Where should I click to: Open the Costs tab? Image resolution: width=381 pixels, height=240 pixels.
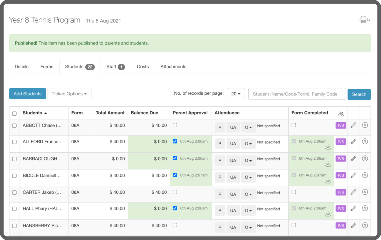click(x=143, y=67)
